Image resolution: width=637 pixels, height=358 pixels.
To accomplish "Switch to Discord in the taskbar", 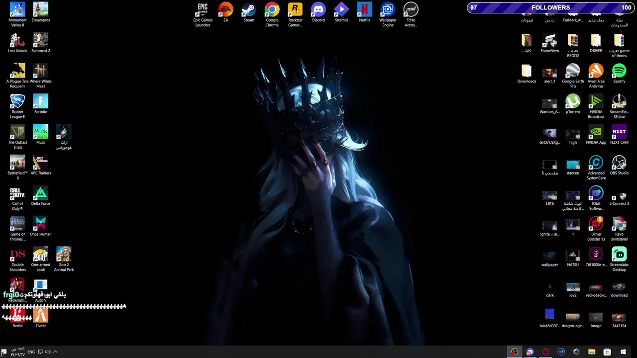I will click(530, 352).
